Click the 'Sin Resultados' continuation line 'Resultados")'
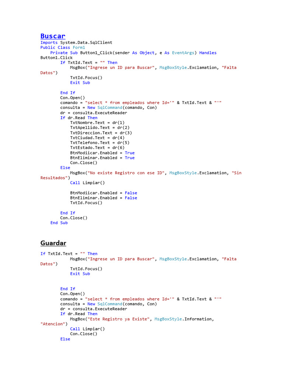The width and height of the screenshot is (283, 378). coord(55,178)
